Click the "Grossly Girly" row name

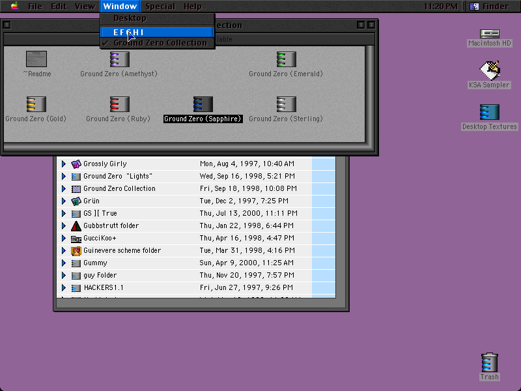[x=105, y=164]
